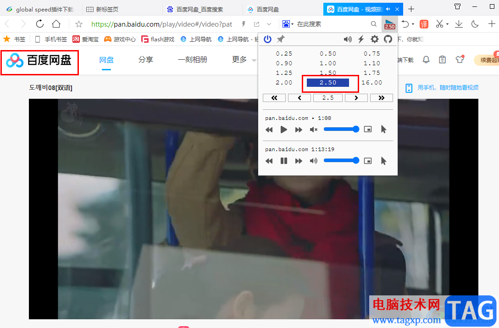Fast forward the pan.baidu.com 1:00 media
This screenshot has height=328, width=499.
click(299, 130)
